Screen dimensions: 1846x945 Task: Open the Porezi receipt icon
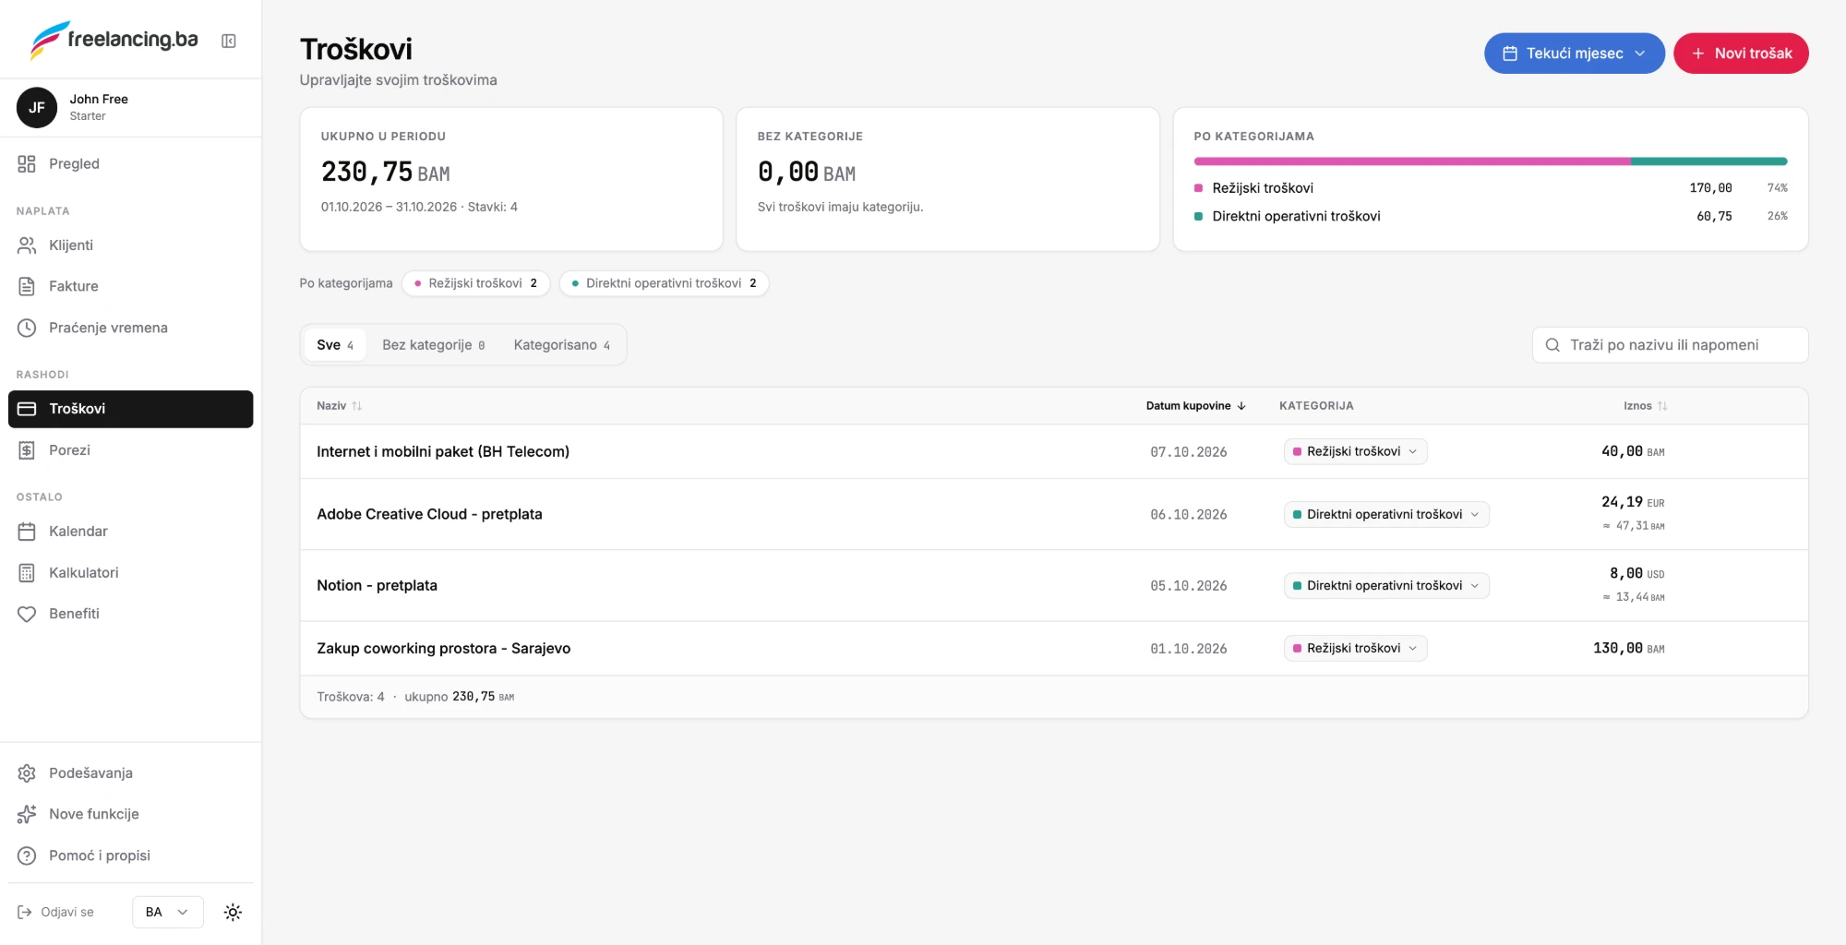point(27,450)
